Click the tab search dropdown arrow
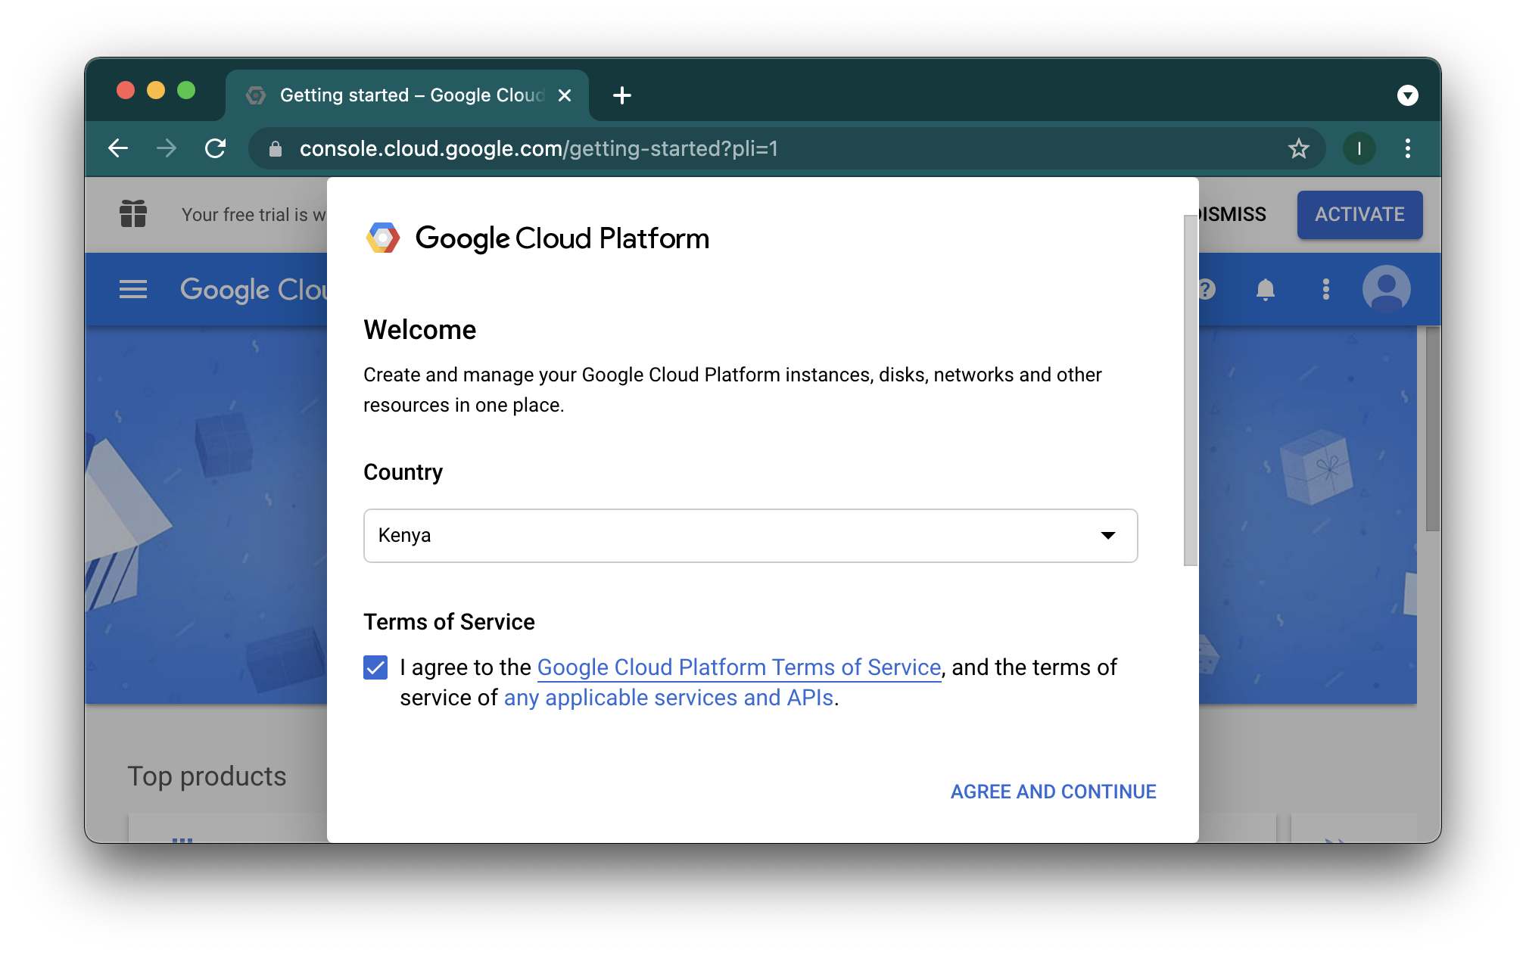This screenshot has width=1526, height=955. pos(1407,95)
